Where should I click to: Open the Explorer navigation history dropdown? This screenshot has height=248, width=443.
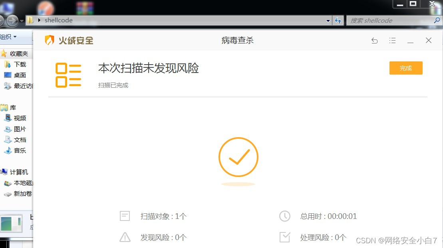[22, 21]
